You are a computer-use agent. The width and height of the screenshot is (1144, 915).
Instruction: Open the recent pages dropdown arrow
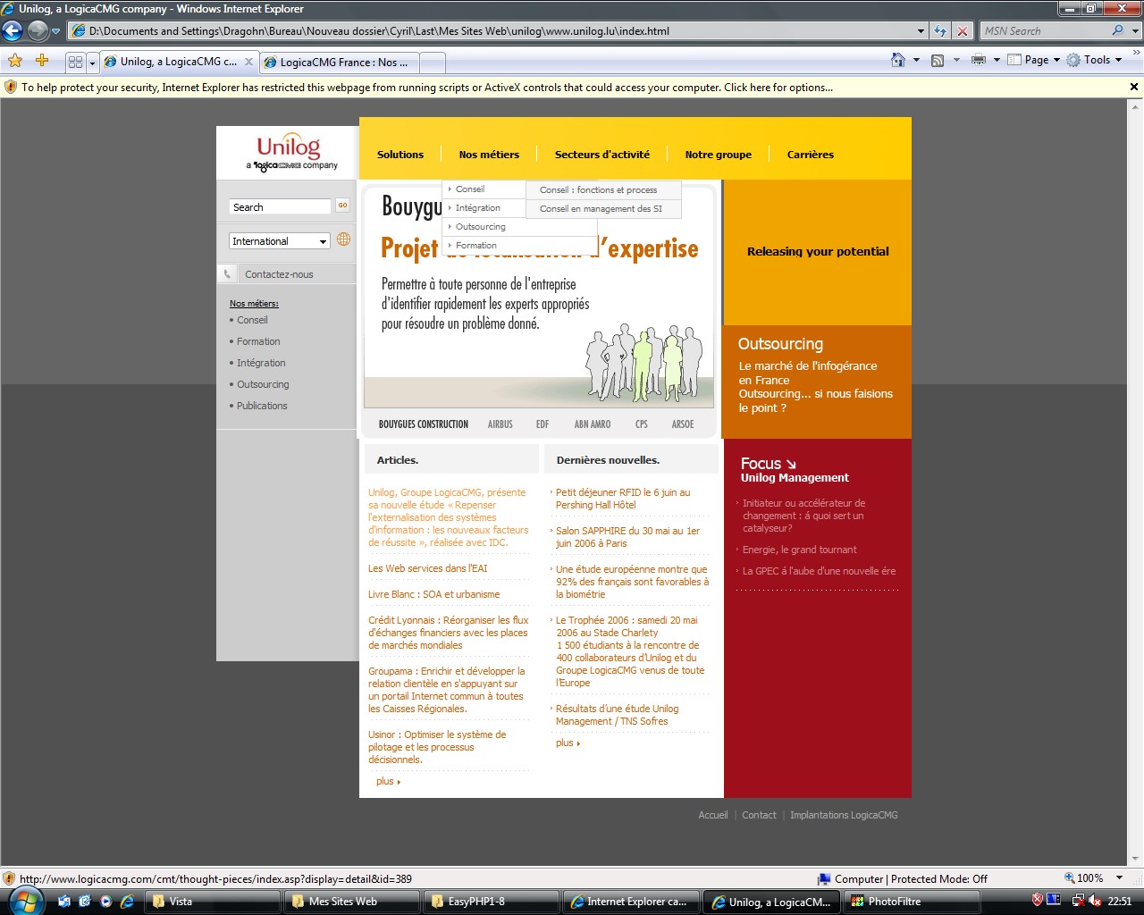click(56, 31)
